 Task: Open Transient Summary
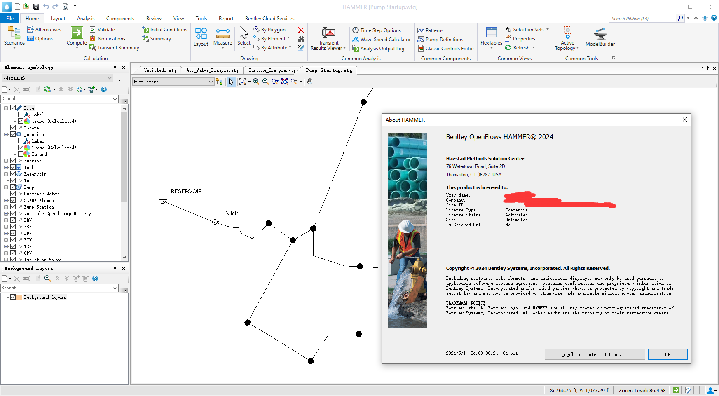pyautogui.click(x=114, y=48)
